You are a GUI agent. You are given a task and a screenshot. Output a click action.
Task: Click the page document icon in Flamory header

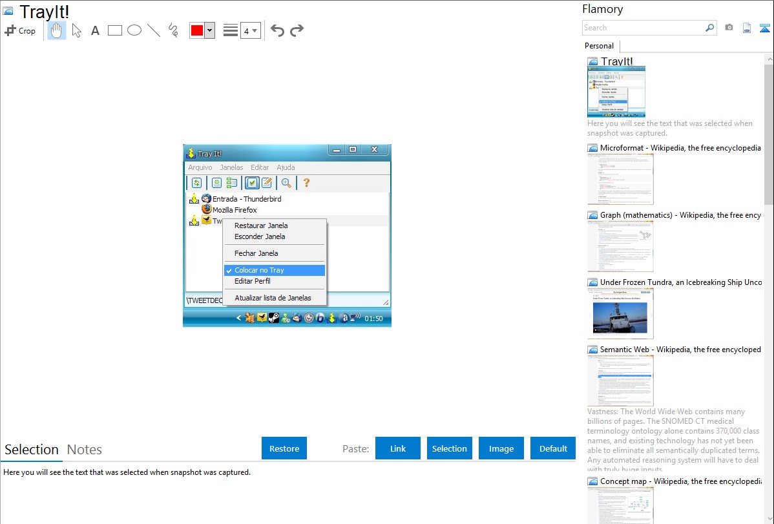click(747, 28)
